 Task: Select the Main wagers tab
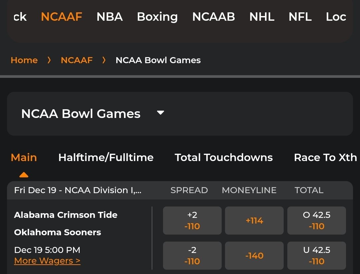(24, 157)
